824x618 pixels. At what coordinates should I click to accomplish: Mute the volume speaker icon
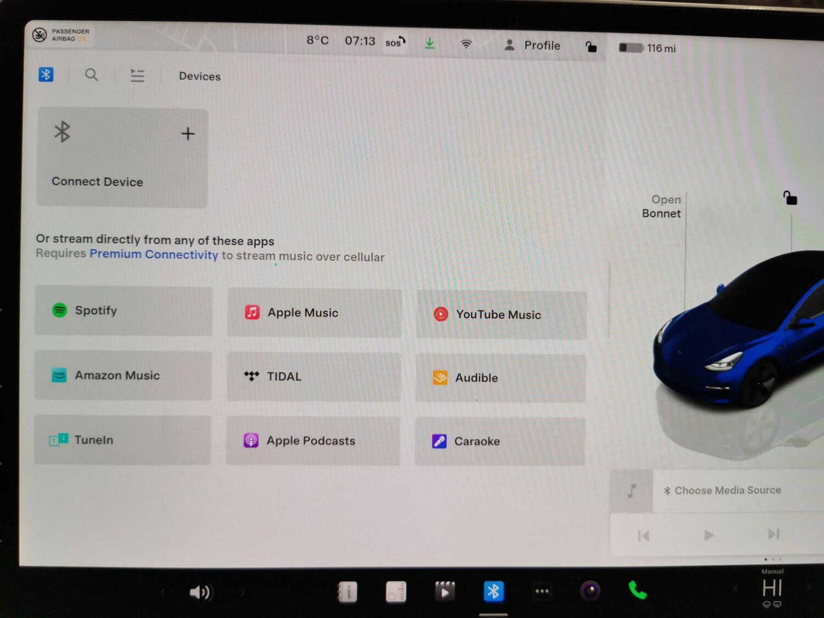[202, 592]
